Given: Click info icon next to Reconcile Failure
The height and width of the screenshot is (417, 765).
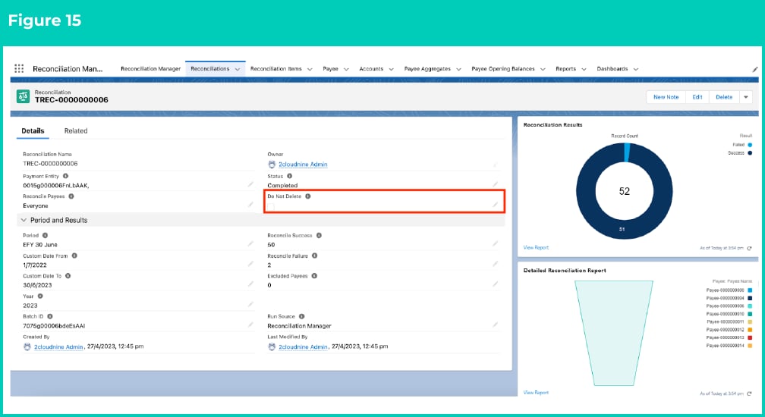Looking at the screenshot, I should click(314, 256).
